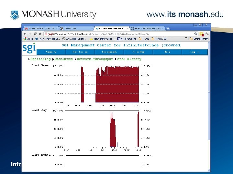Click the SGI logo

coord(29,48)
